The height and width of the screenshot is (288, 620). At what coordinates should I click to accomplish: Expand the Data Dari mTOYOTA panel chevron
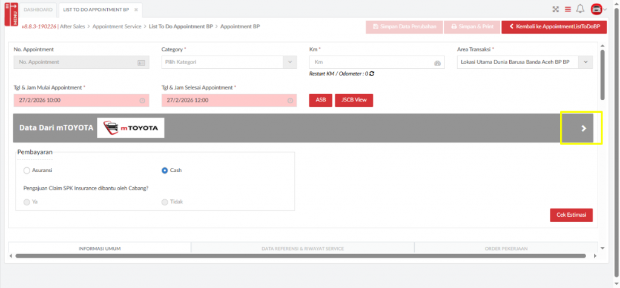tap(583, 128)
